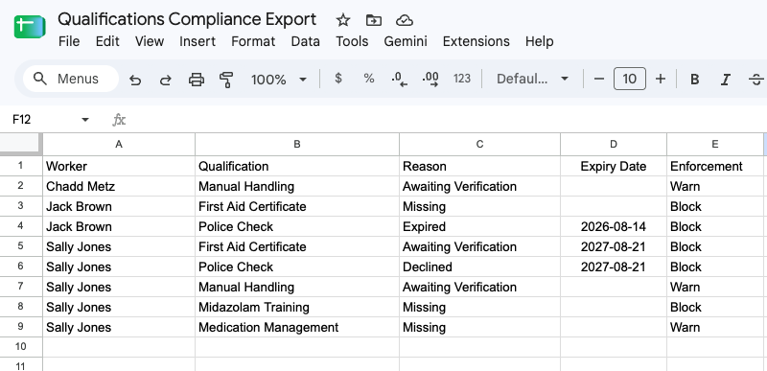Select row 9 header
The height and width of the screenshot is (371, 767).
coord(20,327)
